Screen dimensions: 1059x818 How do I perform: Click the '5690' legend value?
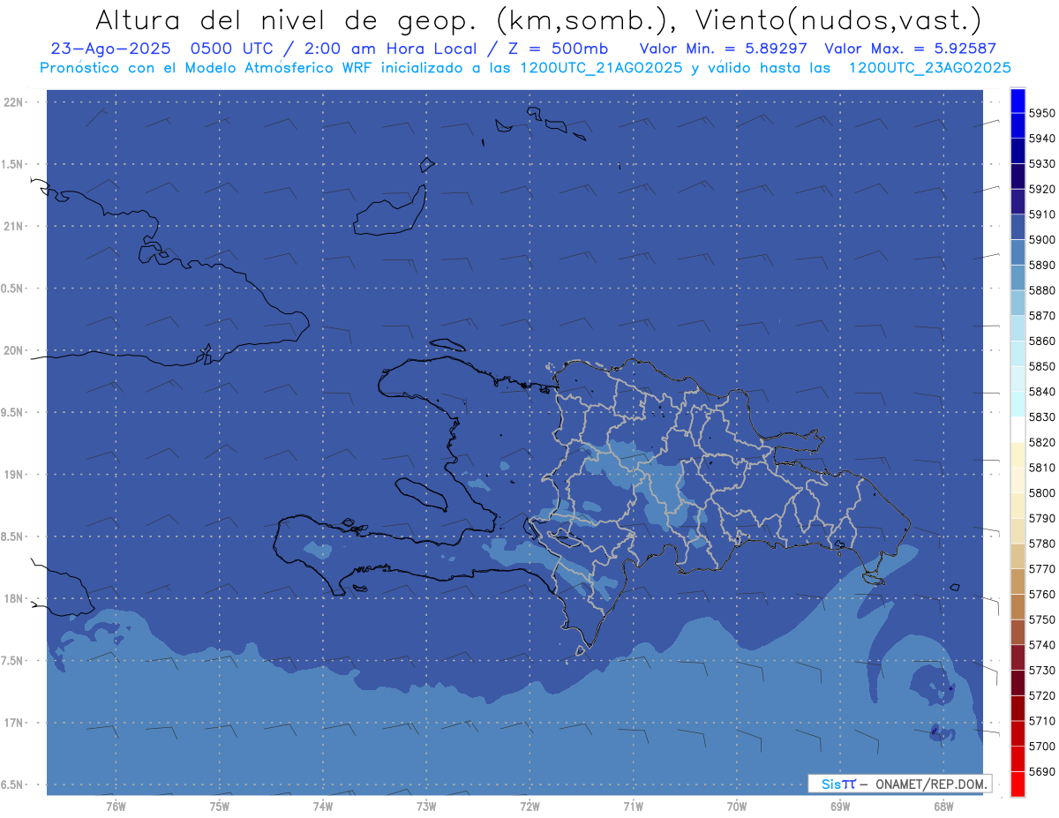[x=1042, y=771]
